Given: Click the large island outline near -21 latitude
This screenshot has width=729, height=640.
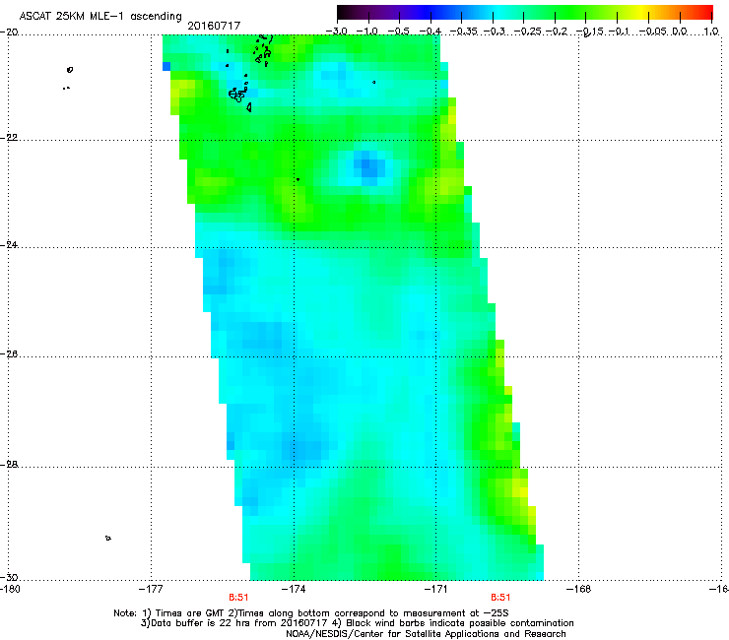Looking at the screenshot, I should pyautogui.click(x=237, y=95).
